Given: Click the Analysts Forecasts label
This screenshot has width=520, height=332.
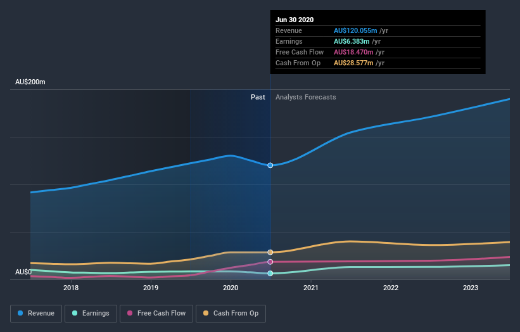Looking at the screenshot, I should tap(306, 97).
